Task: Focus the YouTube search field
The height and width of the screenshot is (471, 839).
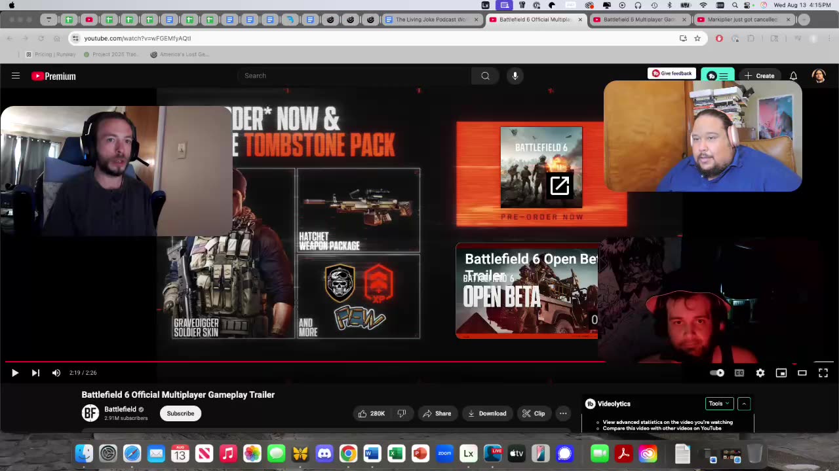Action: click(x=354, y=76)
